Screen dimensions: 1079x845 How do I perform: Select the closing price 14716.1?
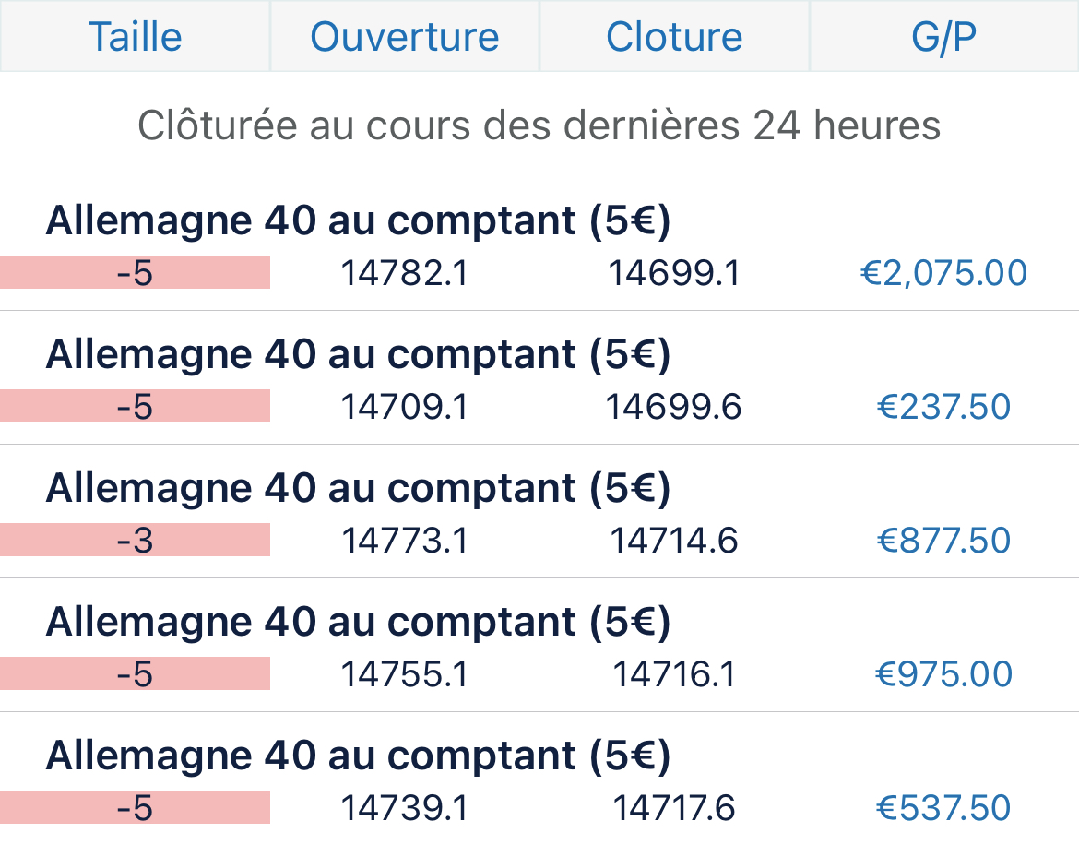click(674, 674)
